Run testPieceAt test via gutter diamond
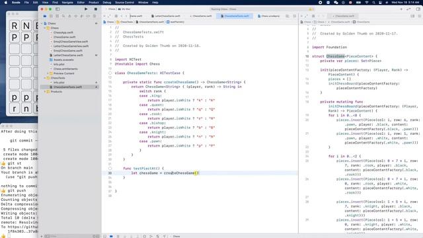The height and width of the screenshot is (238, 423). coord(110,169)
